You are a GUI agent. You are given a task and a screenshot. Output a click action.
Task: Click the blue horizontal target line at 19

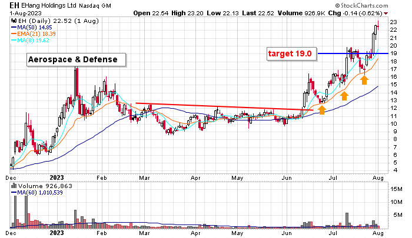(x=353, y=53)
